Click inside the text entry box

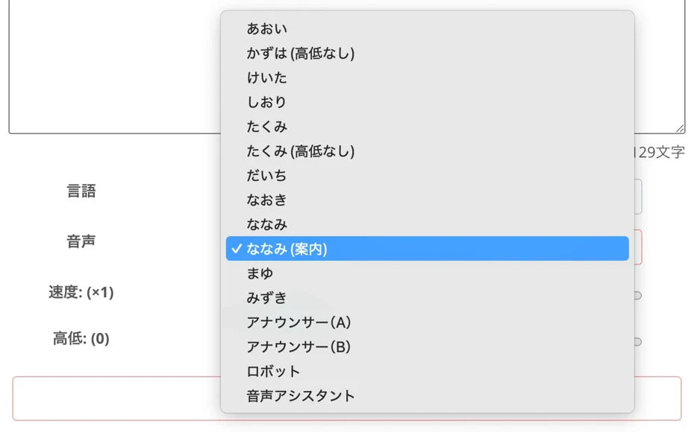pos(112,67)
